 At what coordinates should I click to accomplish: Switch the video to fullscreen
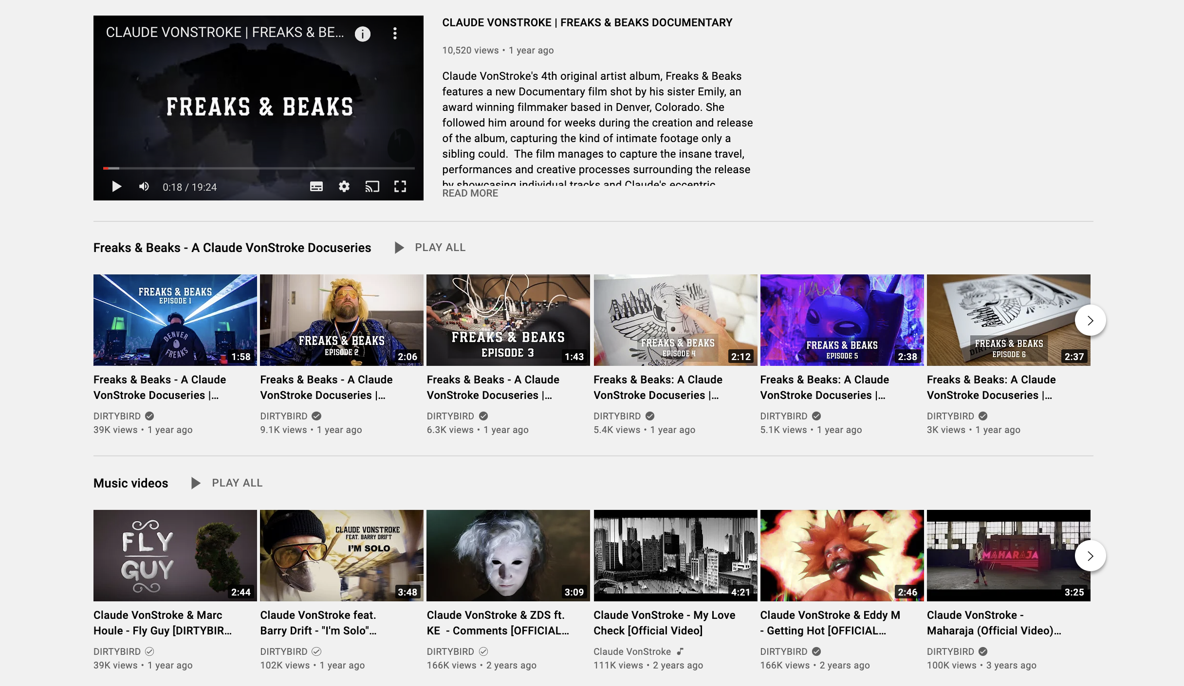pyautogui.click(x=400, y=187)
